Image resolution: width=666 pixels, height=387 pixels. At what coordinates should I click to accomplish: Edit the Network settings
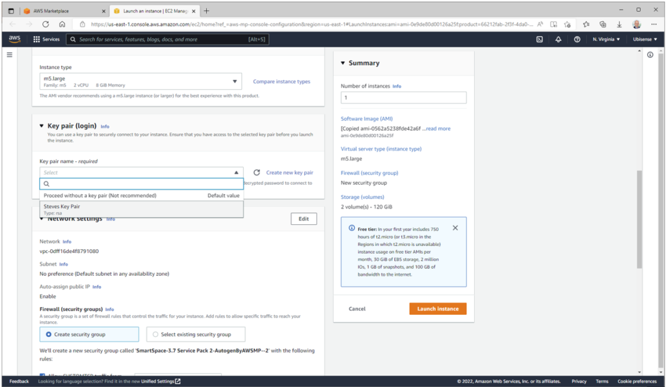coord(304,219)
